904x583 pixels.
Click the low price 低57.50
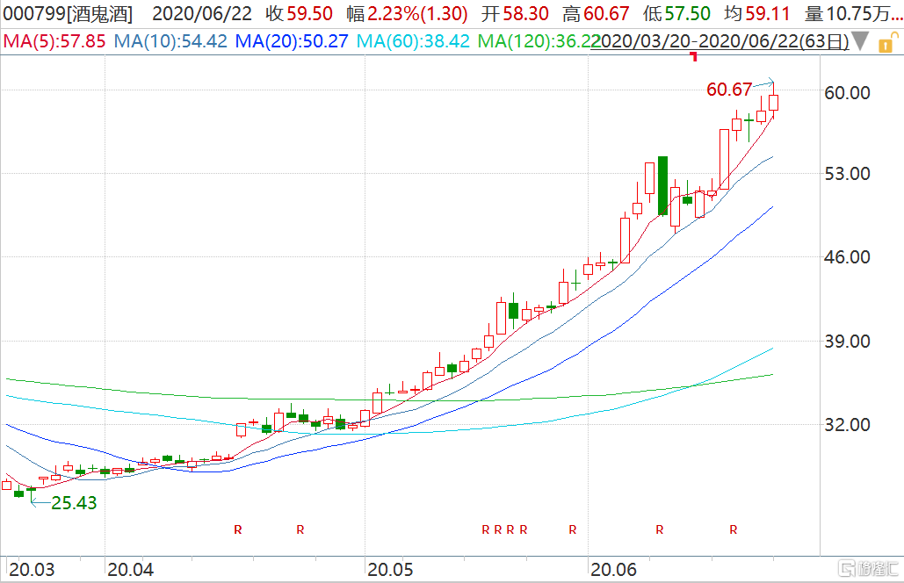(x=676, y=14)
